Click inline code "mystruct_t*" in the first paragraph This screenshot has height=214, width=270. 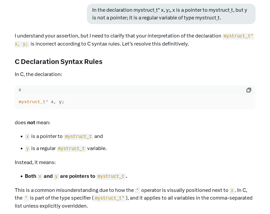(x=238, y=36)
